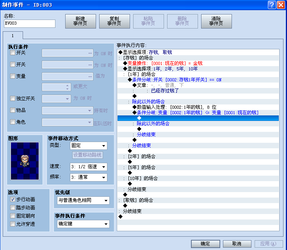Click the 删除事件页 button
This screenshot has width=287, height=250.
coord(182,21)
